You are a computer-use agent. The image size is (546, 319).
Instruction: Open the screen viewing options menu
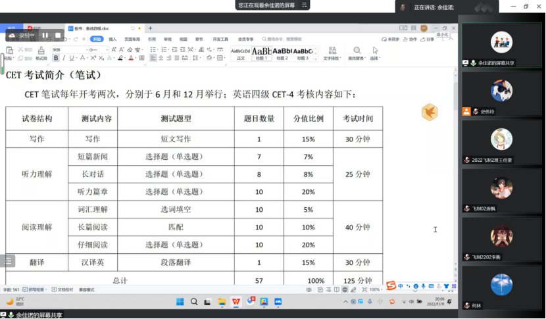(x=303, y=5)
